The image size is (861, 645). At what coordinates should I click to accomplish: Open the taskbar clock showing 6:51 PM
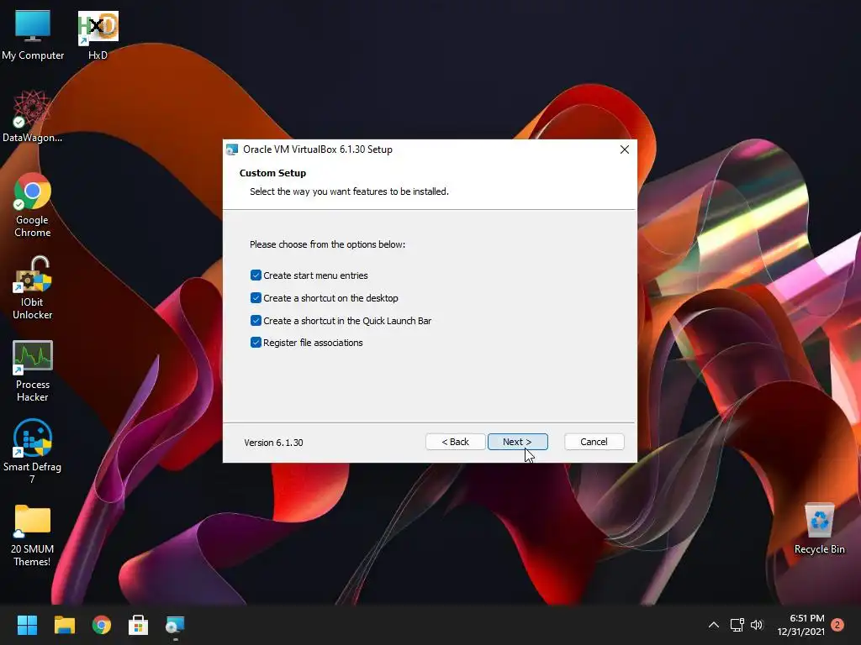coord(801,625)
